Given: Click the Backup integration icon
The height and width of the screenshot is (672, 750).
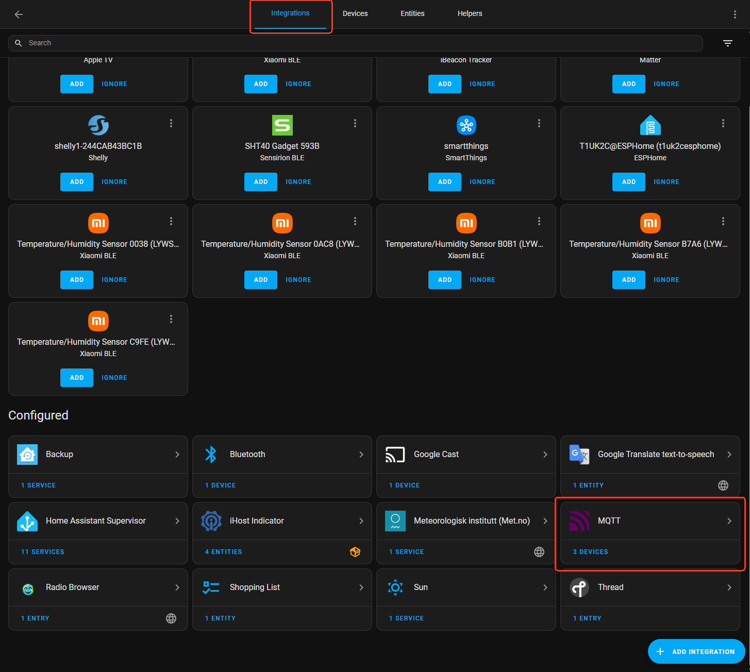Looking at the screenshot, I should (x=27, y=455).
